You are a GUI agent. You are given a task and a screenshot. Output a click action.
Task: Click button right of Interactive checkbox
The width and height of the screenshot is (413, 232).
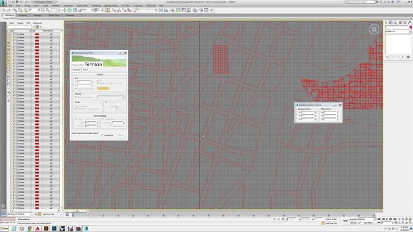coord(120,135)
